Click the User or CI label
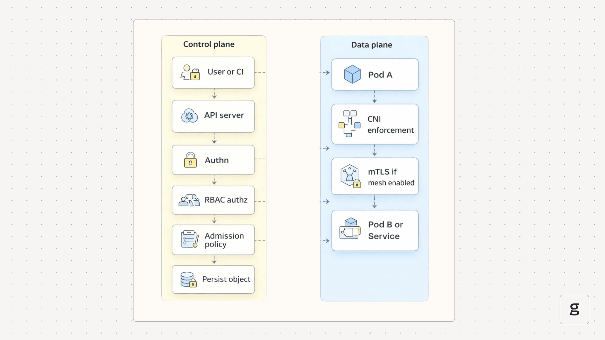Screen dimensions: 605x340 (x=225, y=72)
